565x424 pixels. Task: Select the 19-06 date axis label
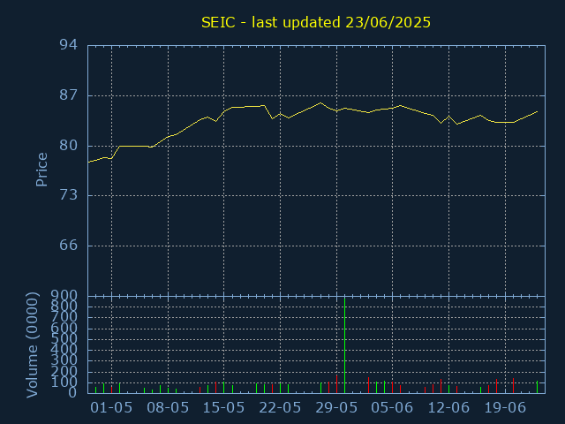click(x=505, y=408)
